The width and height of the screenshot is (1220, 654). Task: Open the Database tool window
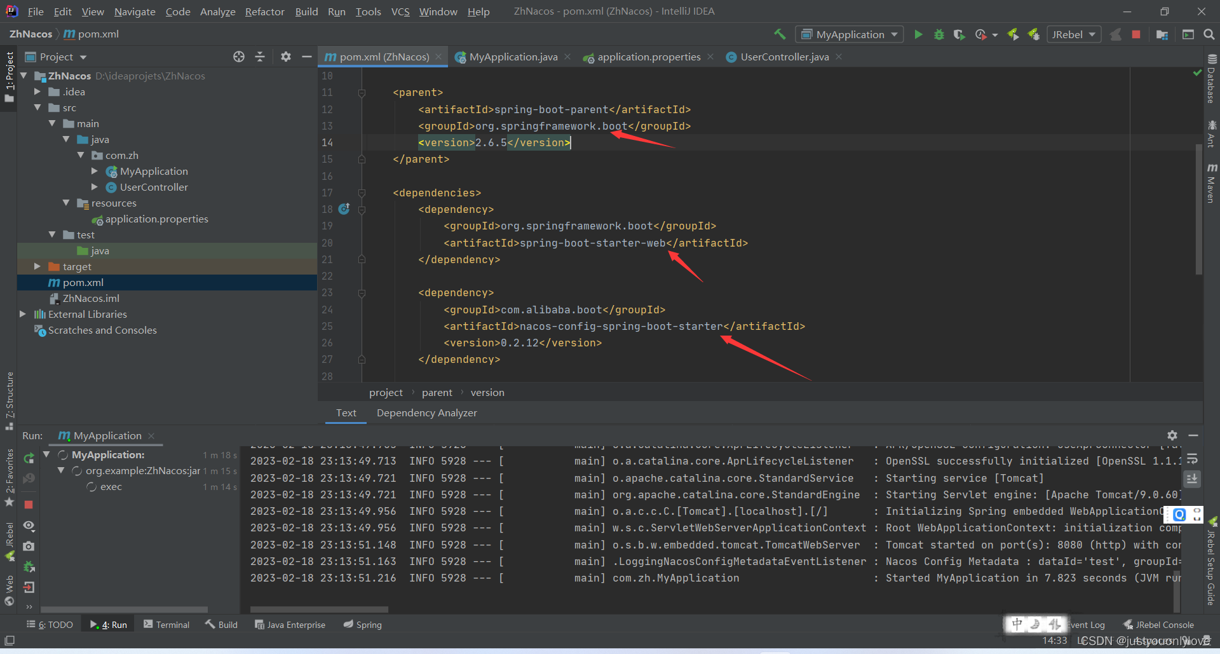pos(1212,78)
